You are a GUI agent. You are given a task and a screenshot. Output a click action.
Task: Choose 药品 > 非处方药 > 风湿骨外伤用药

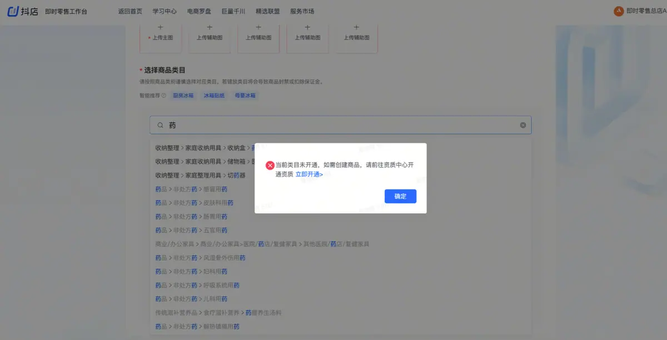201,258
